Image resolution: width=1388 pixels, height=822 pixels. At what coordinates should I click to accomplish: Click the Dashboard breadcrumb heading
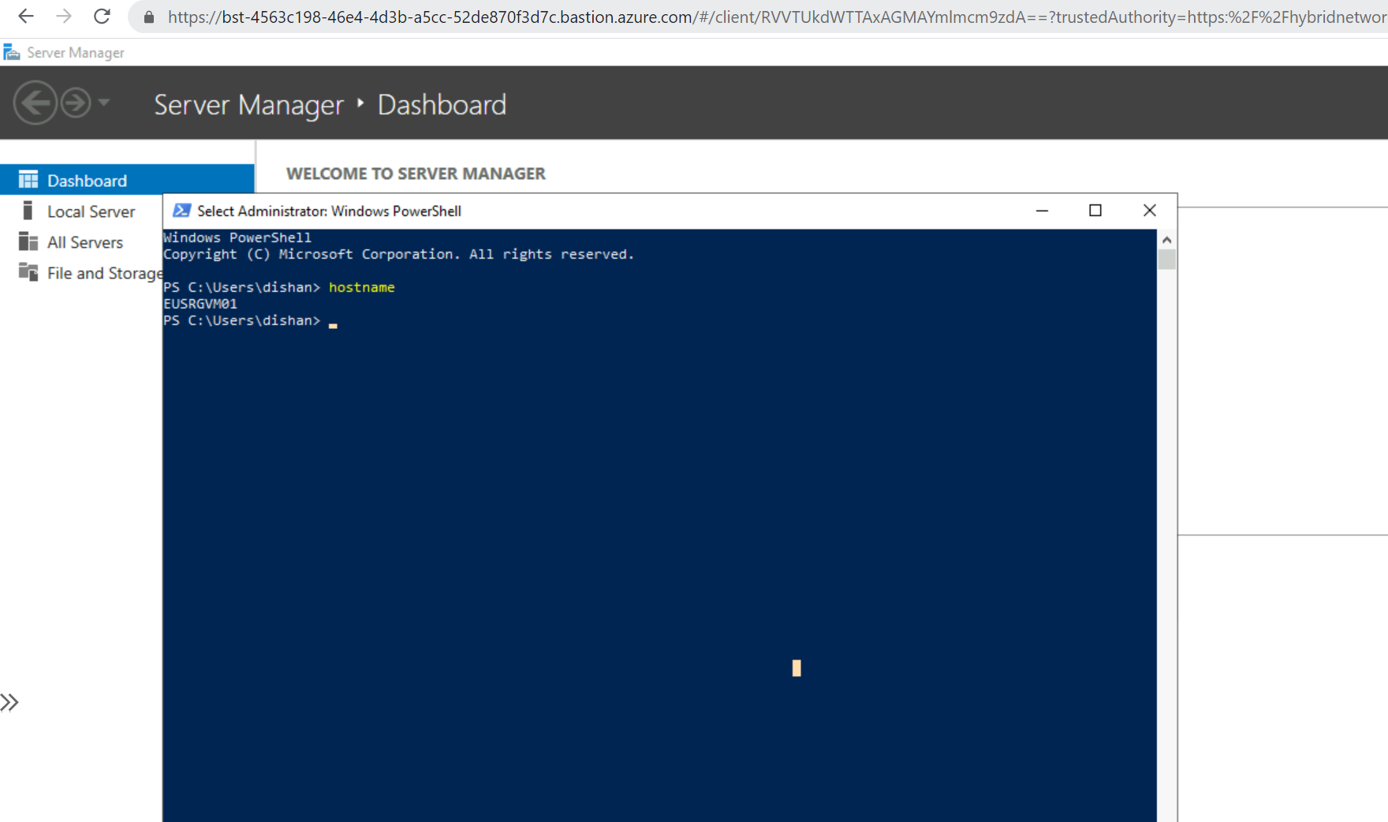point(442,104)
